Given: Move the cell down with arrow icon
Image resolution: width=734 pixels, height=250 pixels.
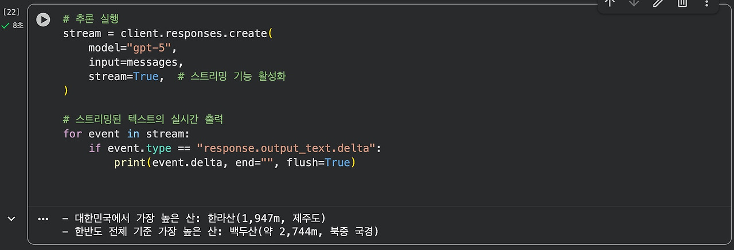Looking at the screenshot, I should 634,2.
